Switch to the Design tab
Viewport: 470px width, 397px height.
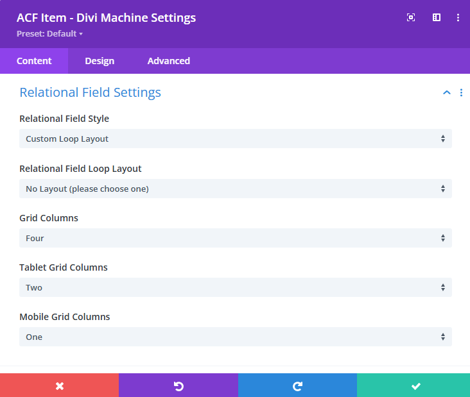pyautogui.click(x=100, y=61)
